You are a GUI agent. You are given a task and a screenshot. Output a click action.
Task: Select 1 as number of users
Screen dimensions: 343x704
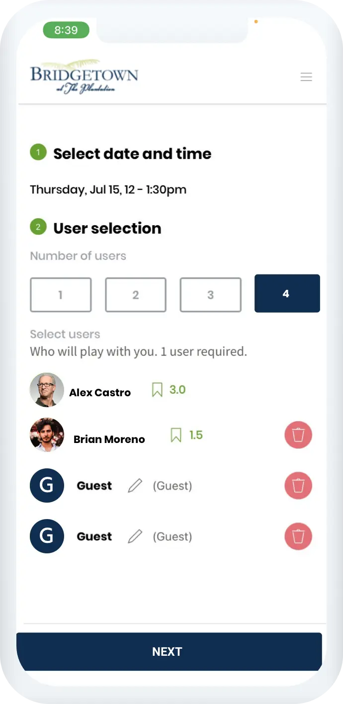(61, 295)
